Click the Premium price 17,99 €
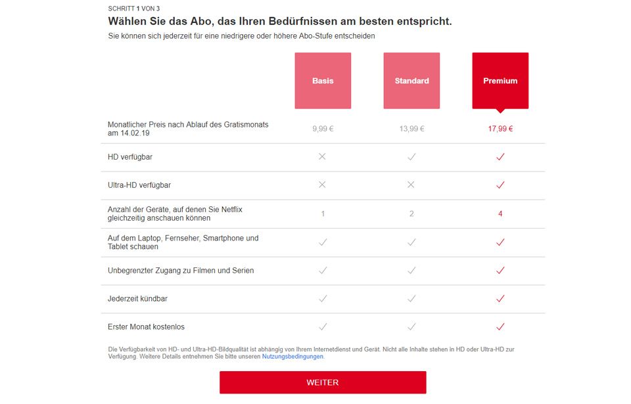 pos(500,129)
